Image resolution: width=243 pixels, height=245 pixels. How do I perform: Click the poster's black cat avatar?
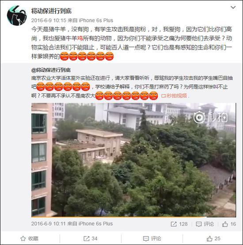tap(17, 15)
